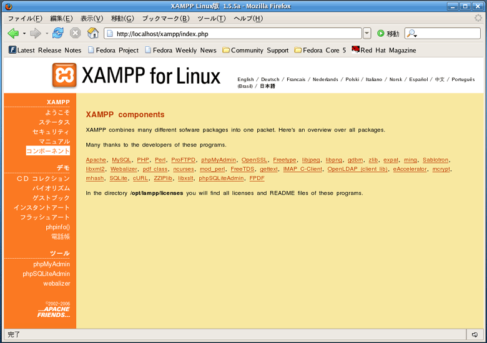The image size is (487, 343).
Task: Click status bar icon at bottom right
Action: pos(475,335)
